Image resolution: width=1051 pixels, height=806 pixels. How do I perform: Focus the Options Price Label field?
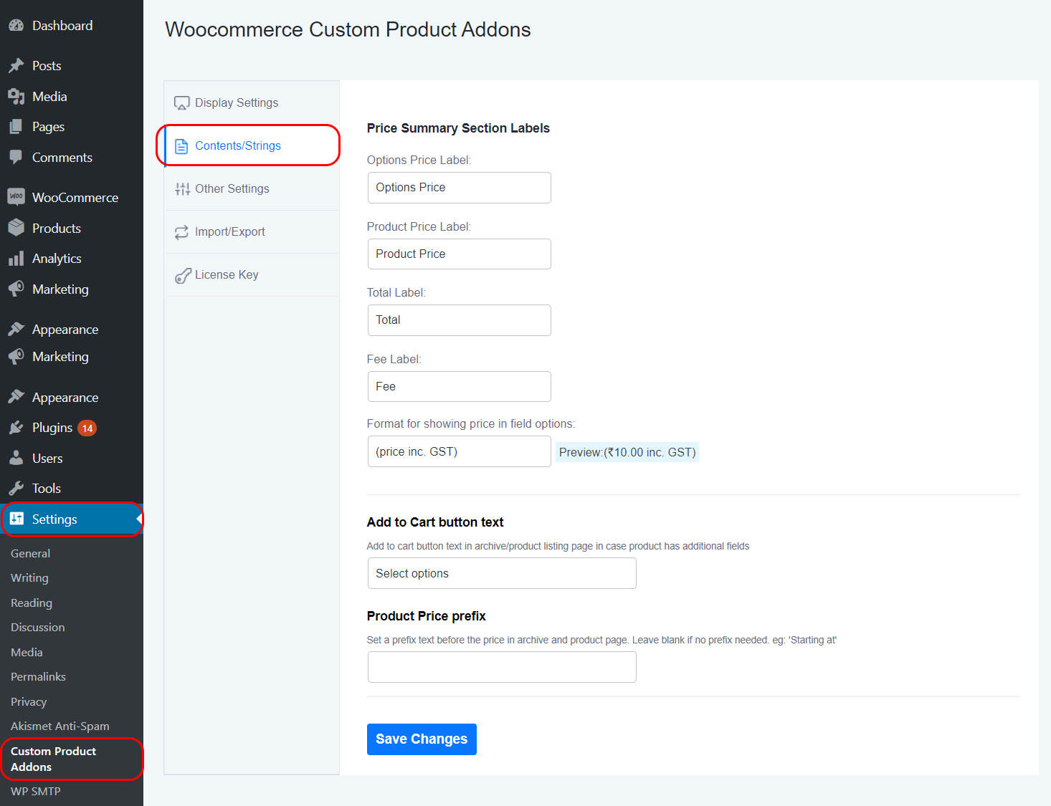point(460,188)
